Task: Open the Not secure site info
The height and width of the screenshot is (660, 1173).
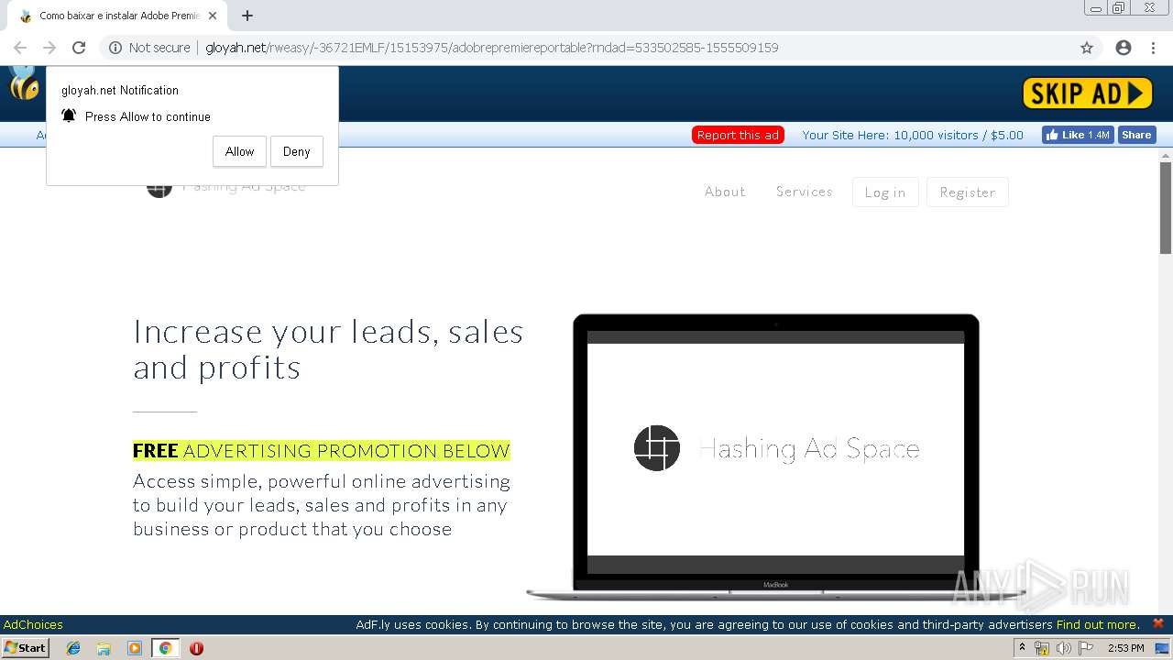Action: (x=149, y=48)
